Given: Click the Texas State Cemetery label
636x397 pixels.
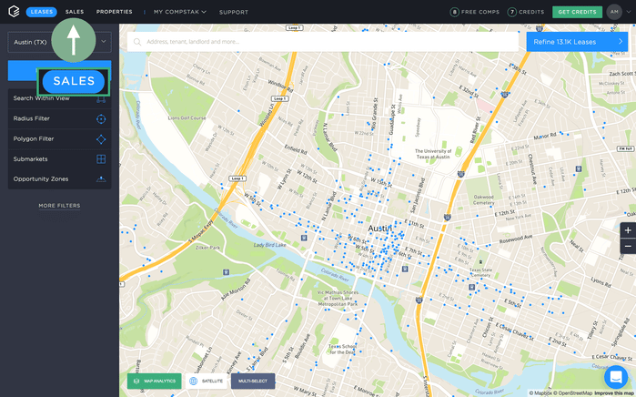Looking at the screenshot, I should click(480, 272).
